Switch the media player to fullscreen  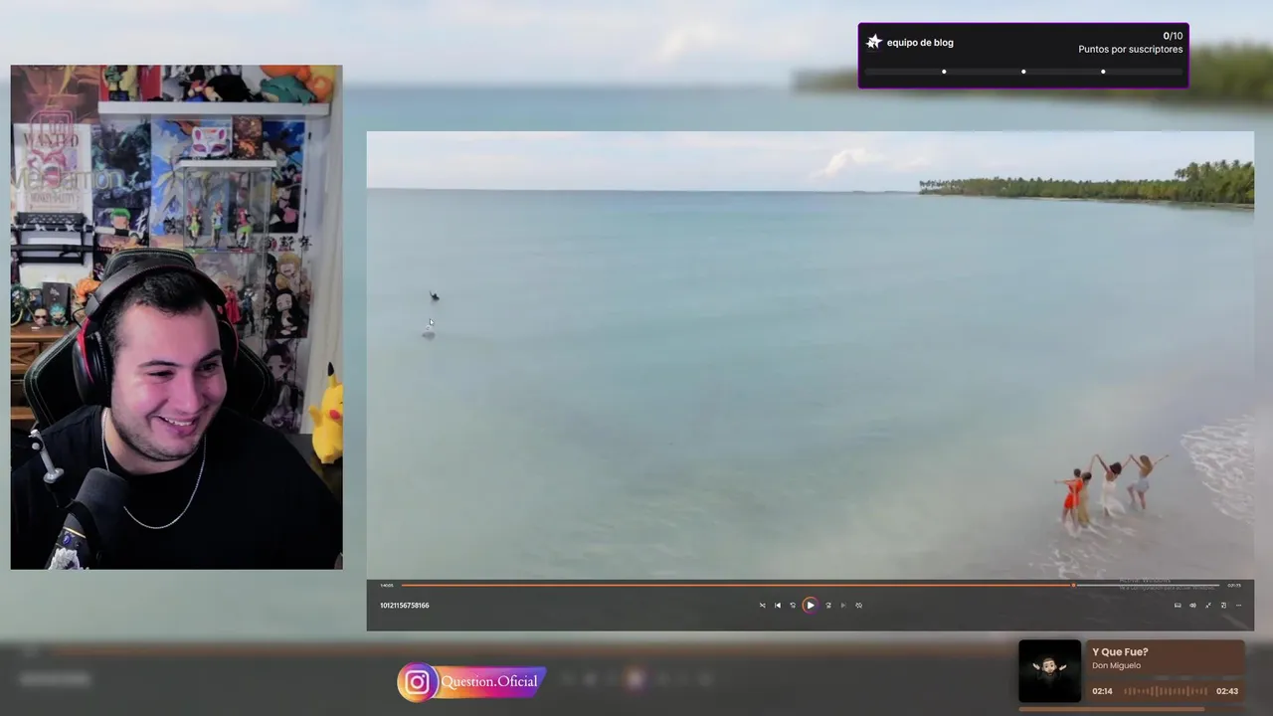click(x=1208, y=605)
